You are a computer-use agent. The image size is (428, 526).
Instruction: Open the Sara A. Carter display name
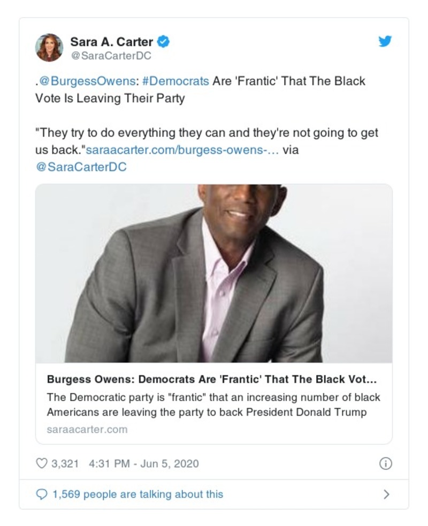point(112,41)
